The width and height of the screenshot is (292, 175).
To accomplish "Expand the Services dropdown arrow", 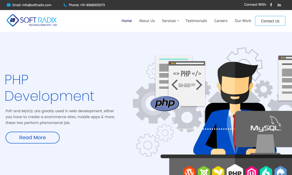I will [178, 21].
